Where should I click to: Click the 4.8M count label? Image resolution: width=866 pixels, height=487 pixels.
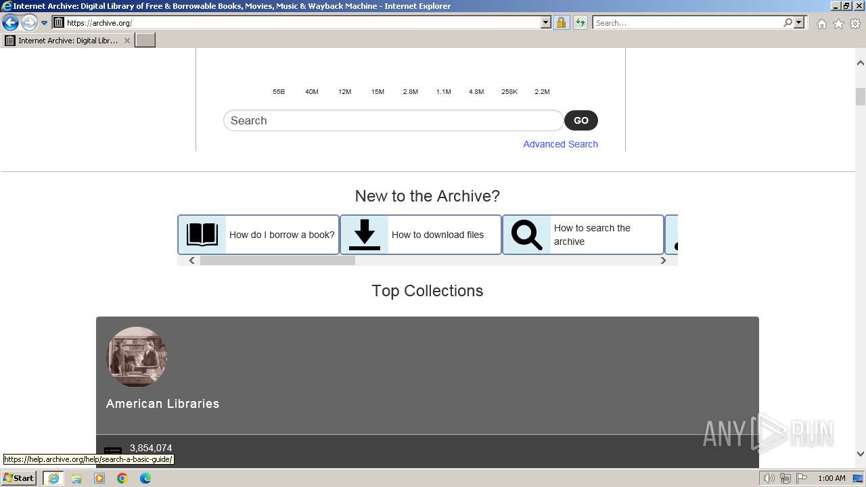[x=476, y=92]
